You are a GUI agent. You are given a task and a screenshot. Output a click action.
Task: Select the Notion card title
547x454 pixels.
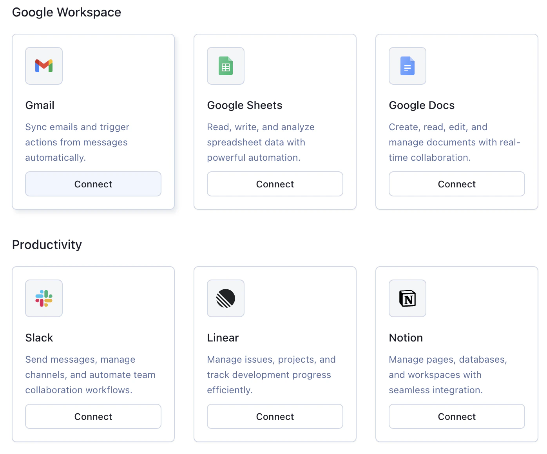tap(406, 338)
